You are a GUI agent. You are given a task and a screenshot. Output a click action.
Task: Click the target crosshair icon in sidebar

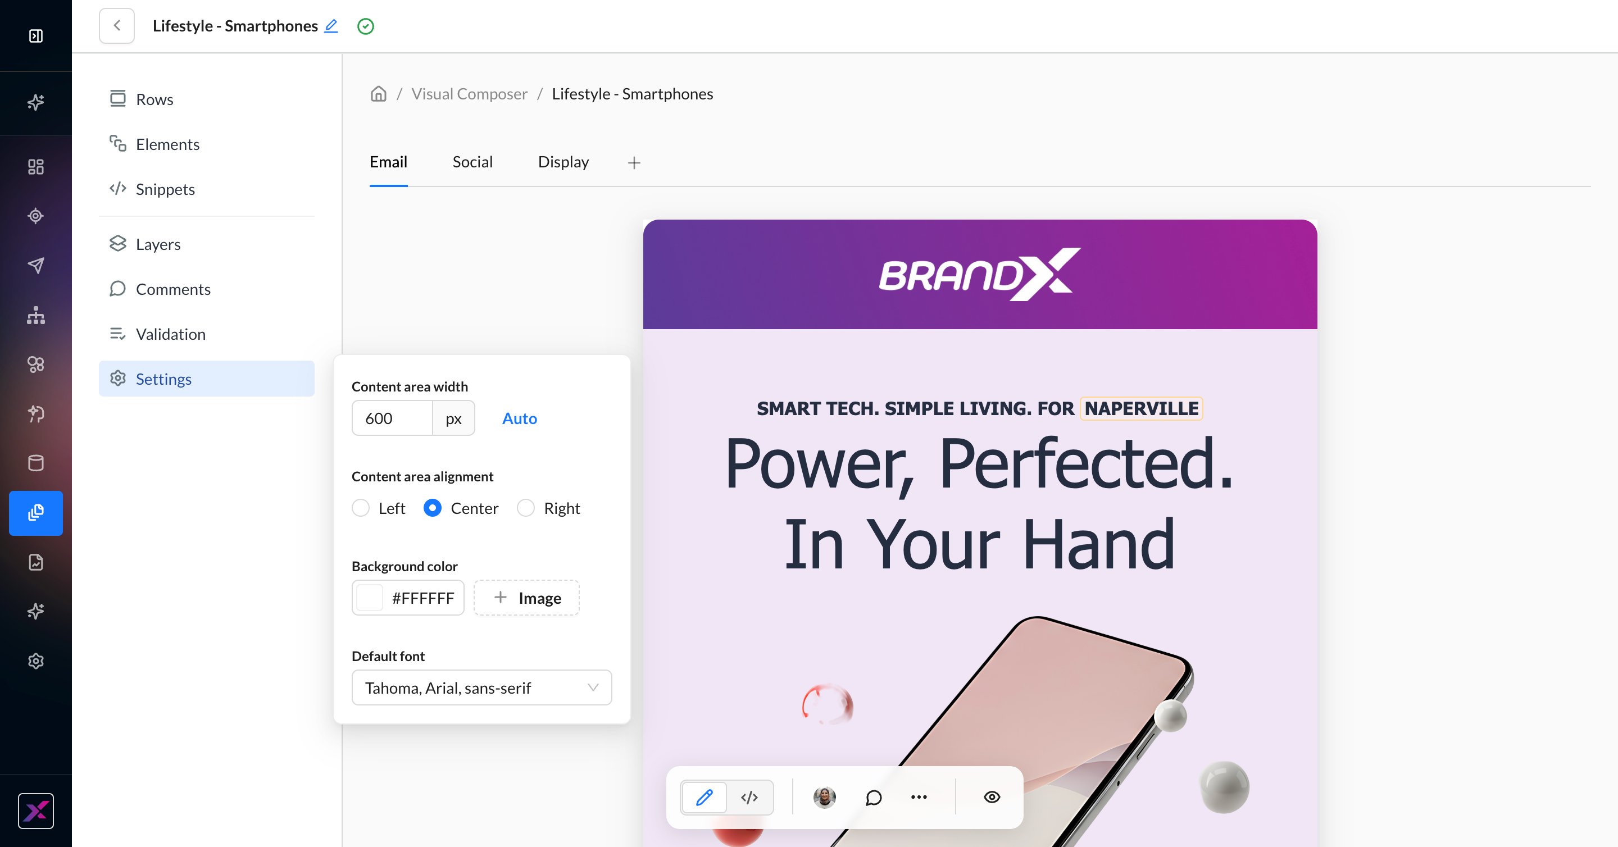36,216
